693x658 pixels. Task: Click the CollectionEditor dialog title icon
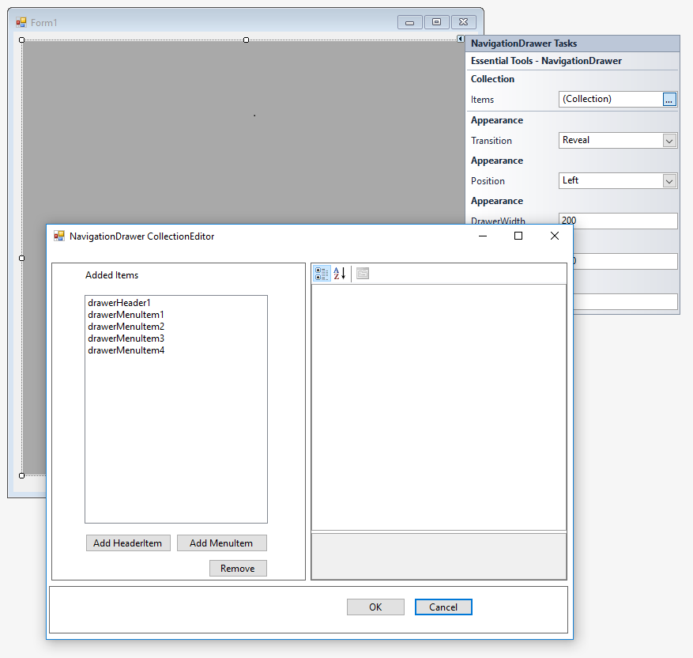58,236
